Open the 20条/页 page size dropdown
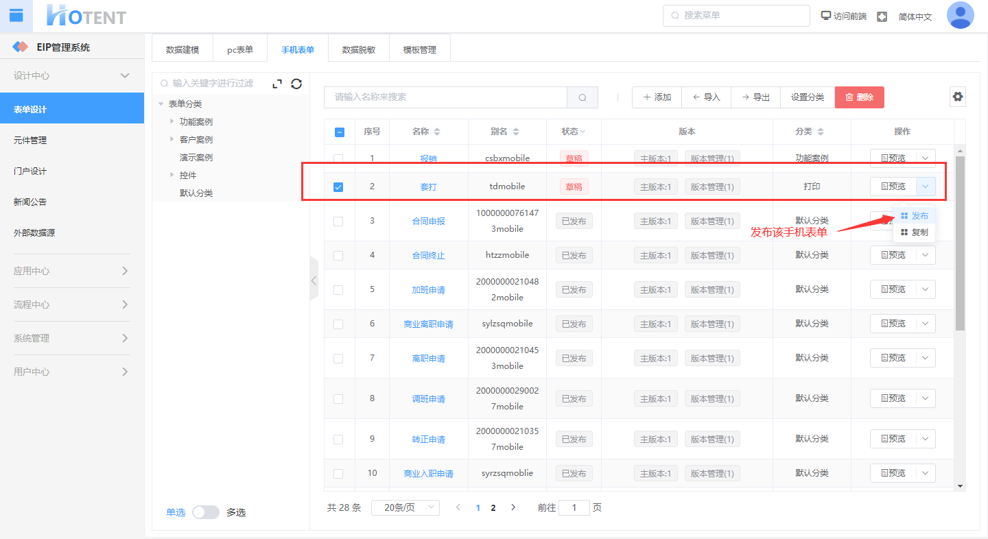The height and width of the screenshot is (539, 988). (405, 507)
